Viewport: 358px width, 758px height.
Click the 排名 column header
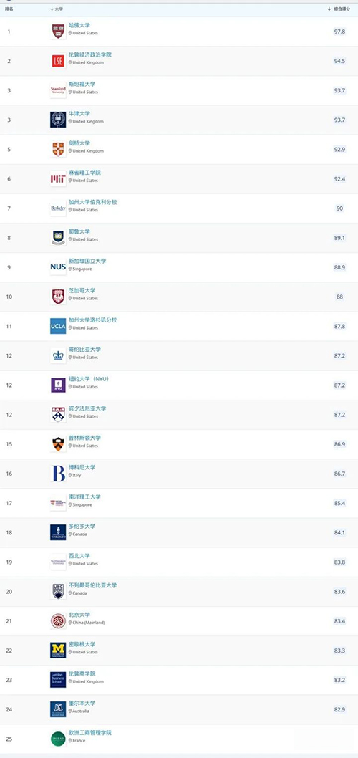(x=9, y=9)
